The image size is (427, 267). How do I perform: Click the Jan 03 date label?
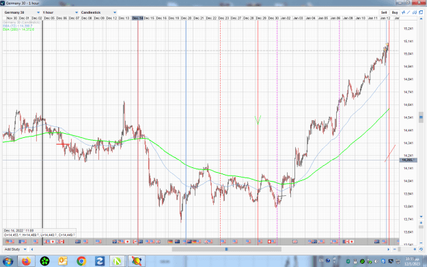coord(298,18)
